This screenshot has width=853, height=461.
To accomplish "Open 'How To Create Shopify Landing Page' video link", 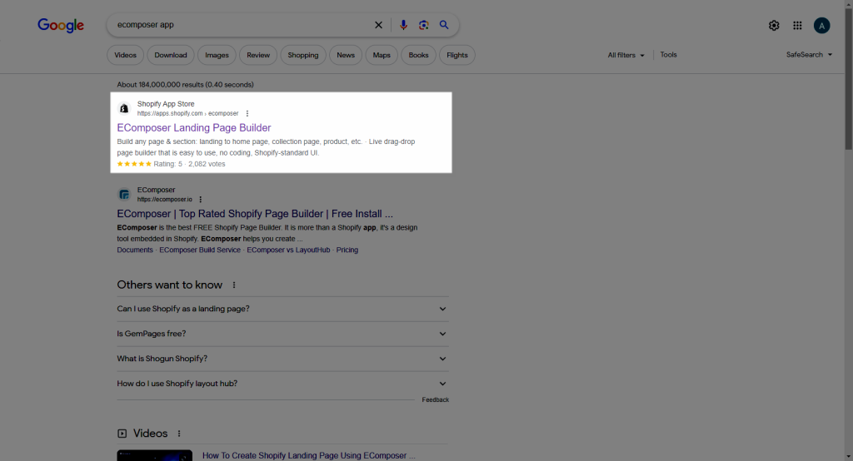I will [308, 455].
